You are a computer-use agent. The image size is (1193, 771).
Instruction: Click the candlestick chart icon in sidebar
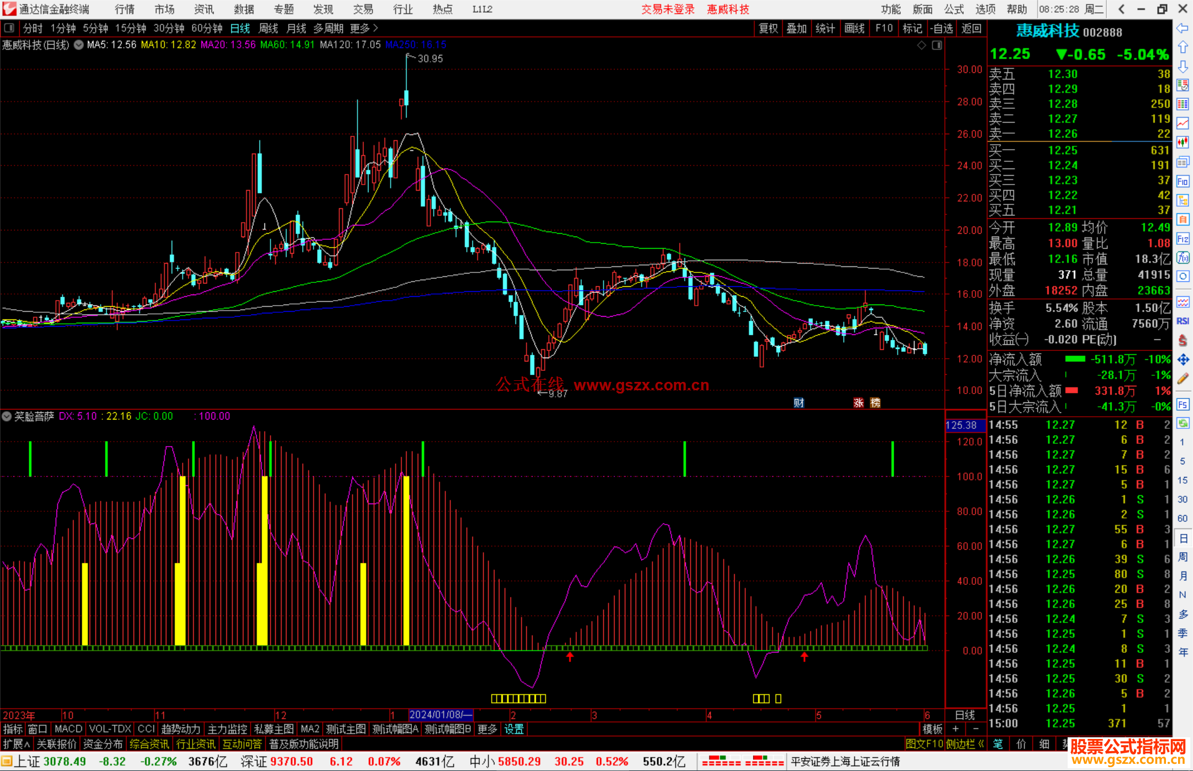click(x=1183, y=142)
